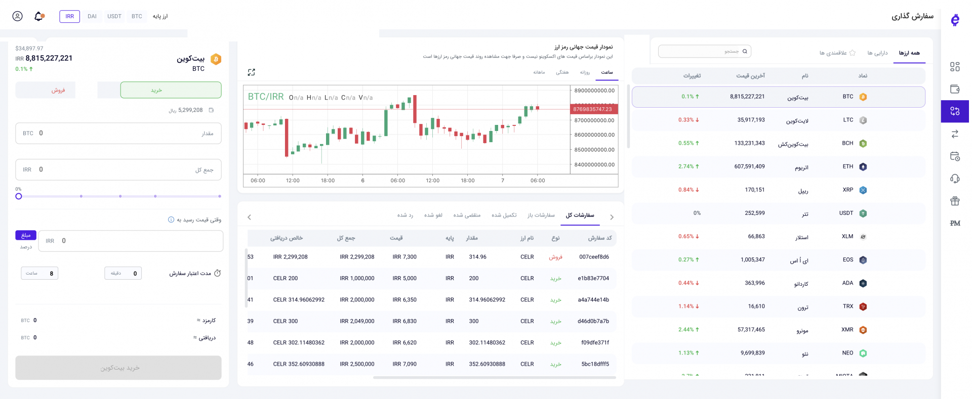Switch chart to روزانه timeframe
Screen dimensions: 972x399
[585, 72]
